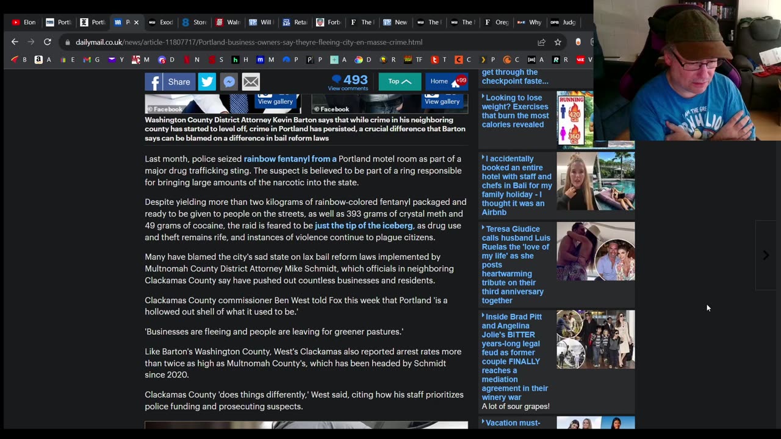Open Brad Pitt and Angelina Jolie story
781x439 pixels.
click(x=515, y=357)
